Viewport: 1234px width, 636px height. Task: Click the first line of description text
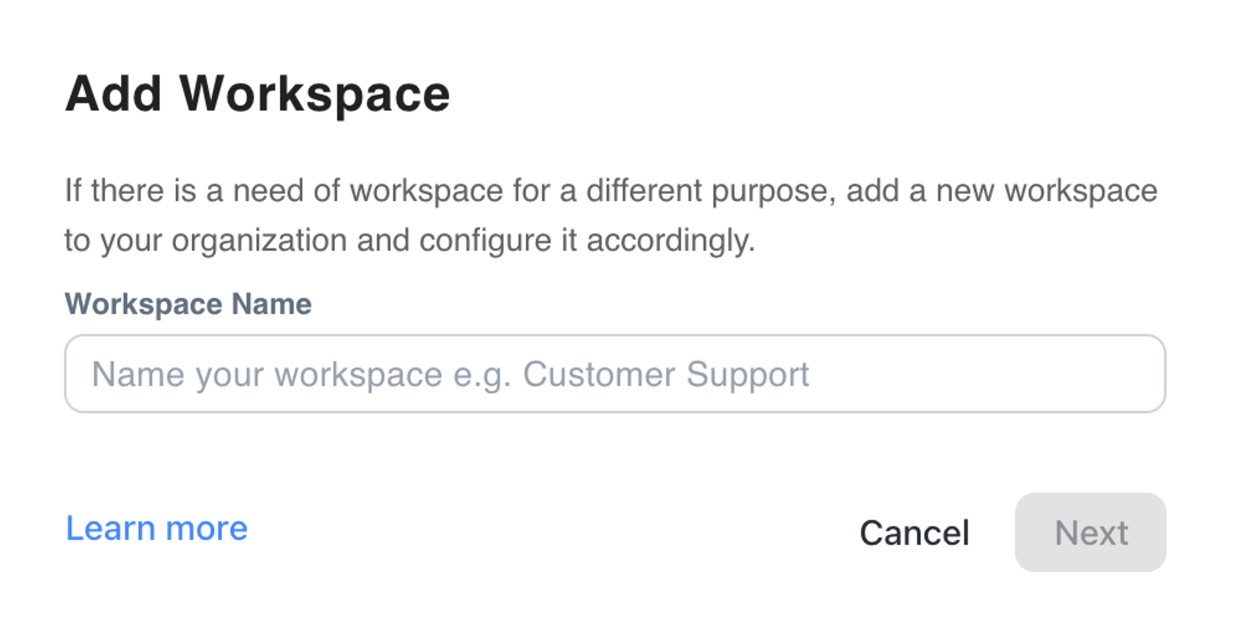[x=611, y=190]
